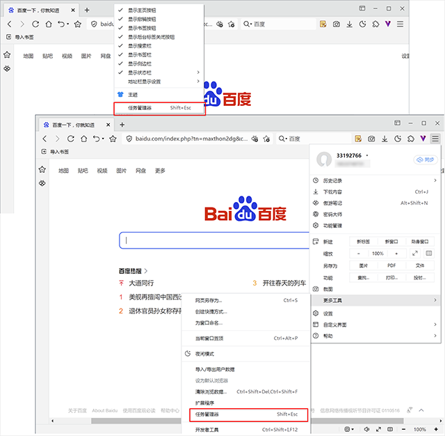The width and height of the screenshot is (445, 436).
Task: Click Favorites star icon in front toolbar
Action: 113,139
